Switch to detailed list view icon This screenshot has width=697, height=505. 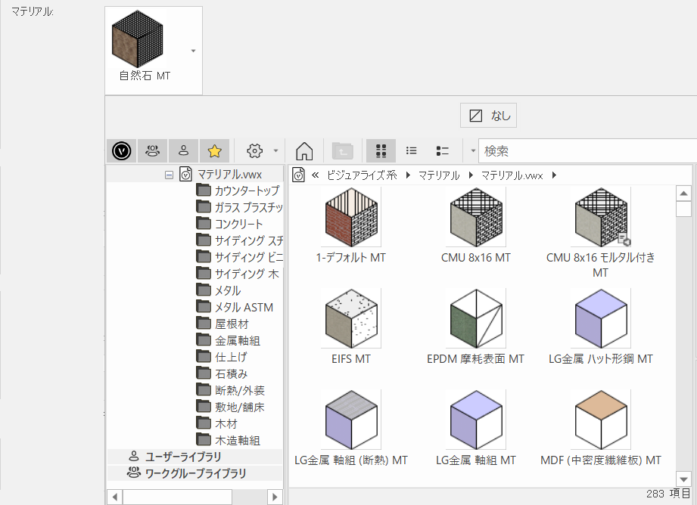[443, 150]
